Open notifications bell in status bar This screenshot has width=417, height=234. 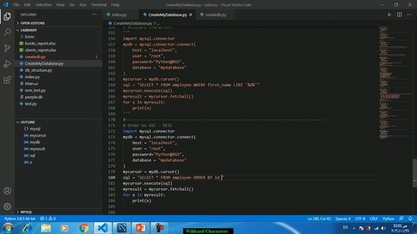pos(410,218)
